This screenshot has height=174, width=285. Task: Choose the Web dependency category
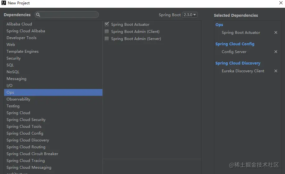pos(11,45)
